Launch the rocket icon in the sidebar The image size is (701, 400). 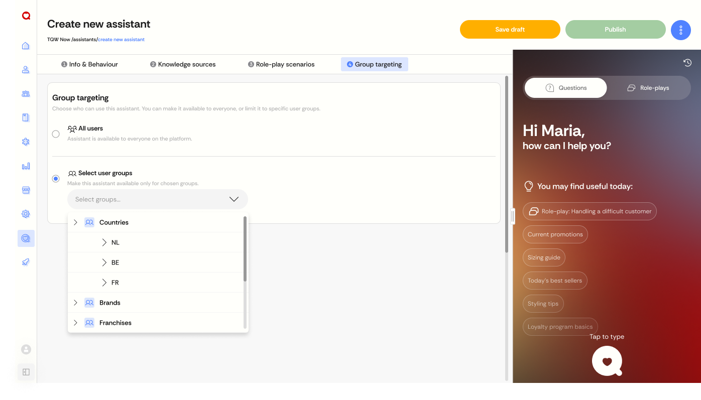pos(26,261)
